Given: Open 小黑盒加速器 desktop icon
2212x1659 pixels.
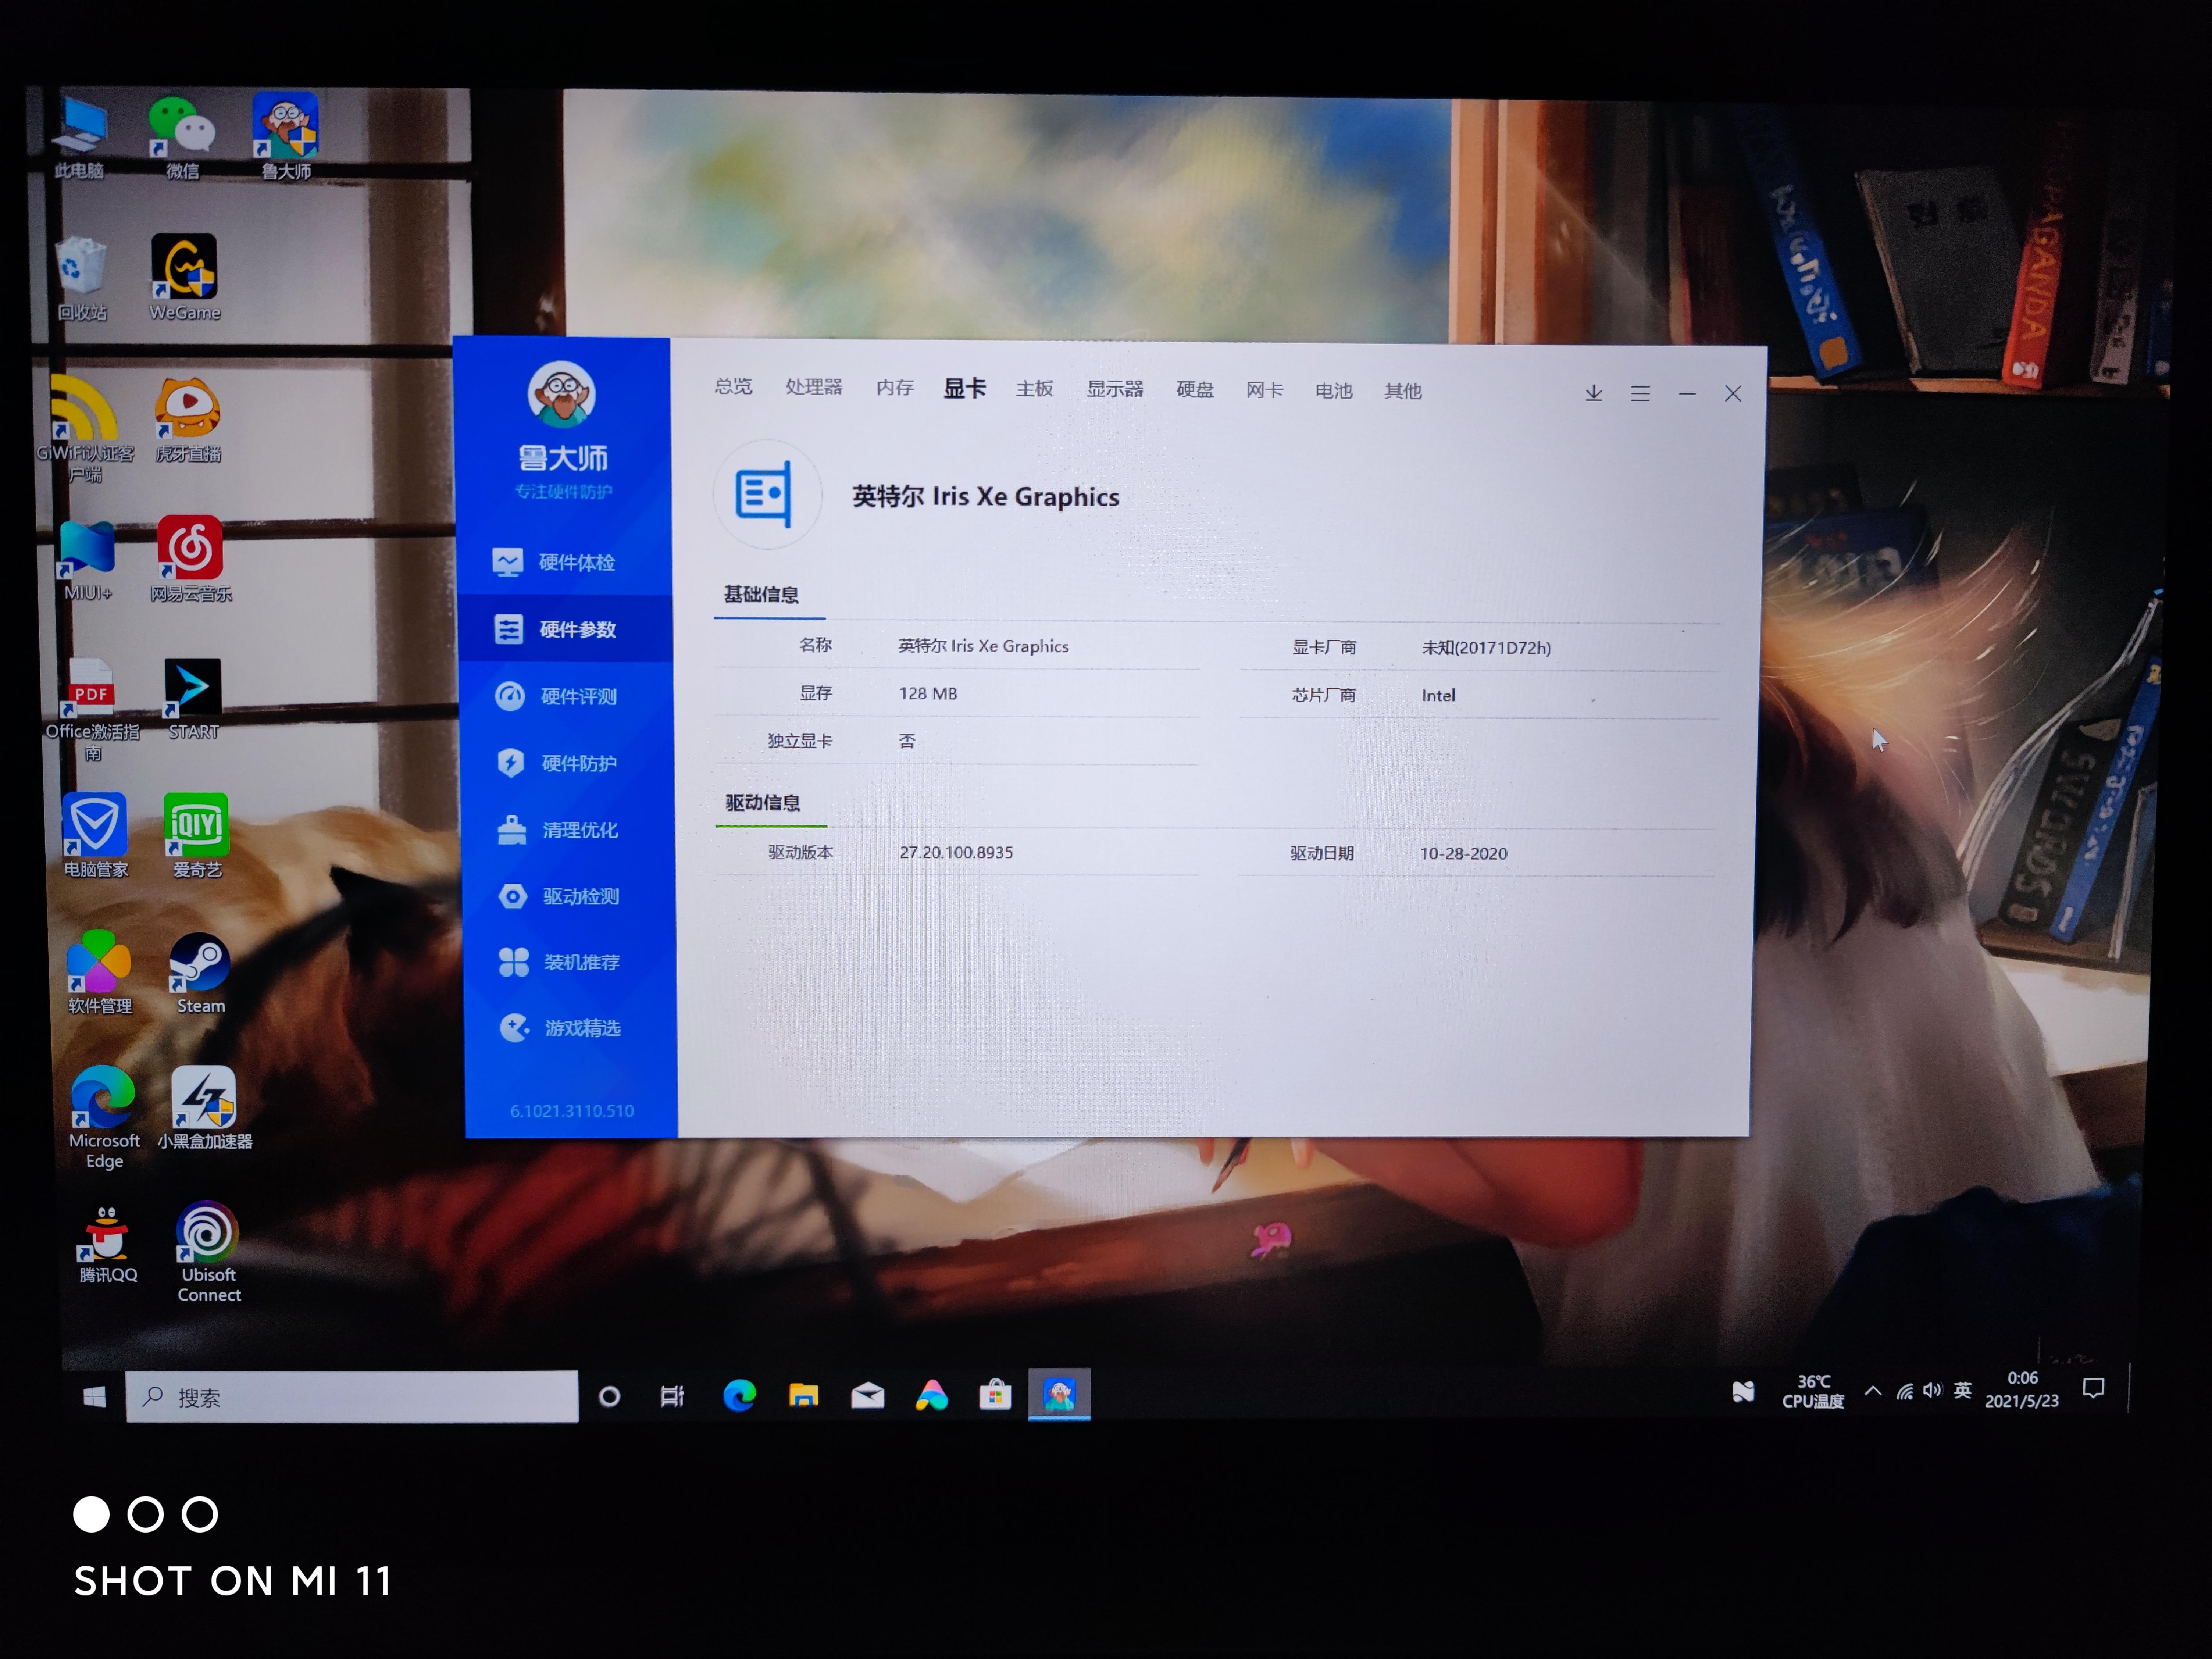Looking at the screenshot, I should click(205, 1108).
